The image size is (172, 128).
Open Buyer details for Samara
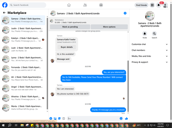point(67,47)
